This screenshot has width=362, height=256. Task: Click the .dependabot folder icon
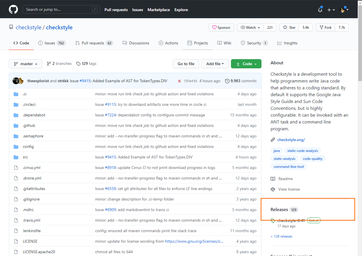[16, 115]
